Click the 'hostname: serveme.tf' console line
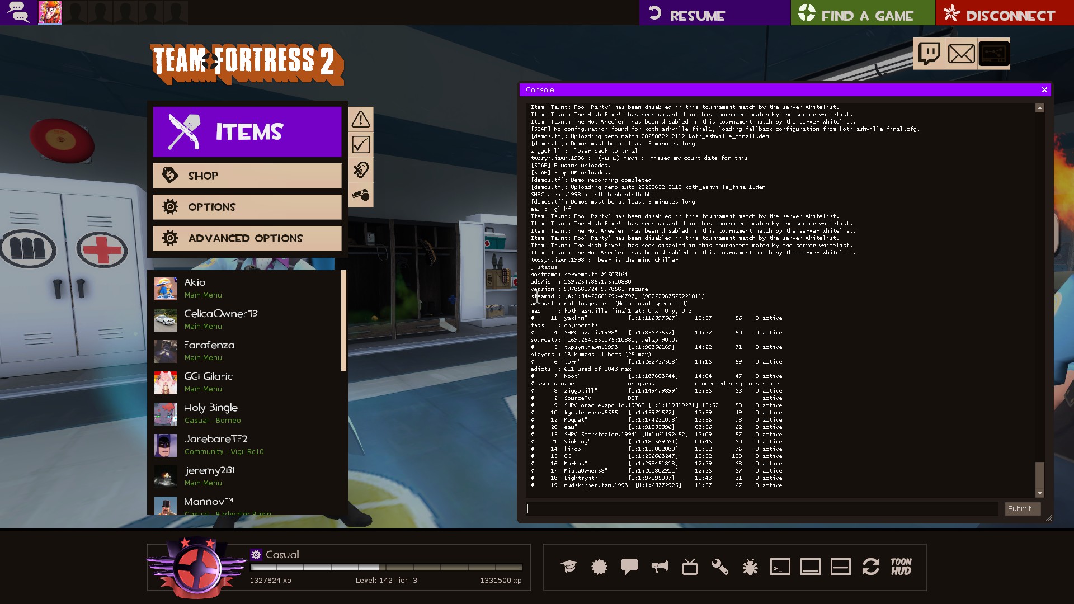Image resolution: width=1074 pixels, height=604 pixels. click(x=579, y=275)
